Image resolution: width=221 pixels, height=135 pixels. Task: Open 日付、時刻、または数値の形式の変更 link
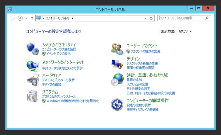[x=151, y=93]
